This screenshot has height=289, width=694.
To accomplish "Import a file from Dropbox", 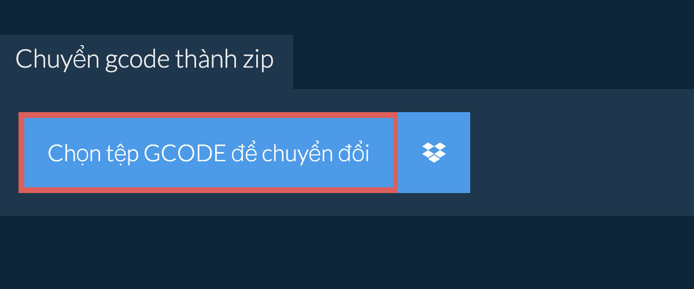I will point(434,153).
